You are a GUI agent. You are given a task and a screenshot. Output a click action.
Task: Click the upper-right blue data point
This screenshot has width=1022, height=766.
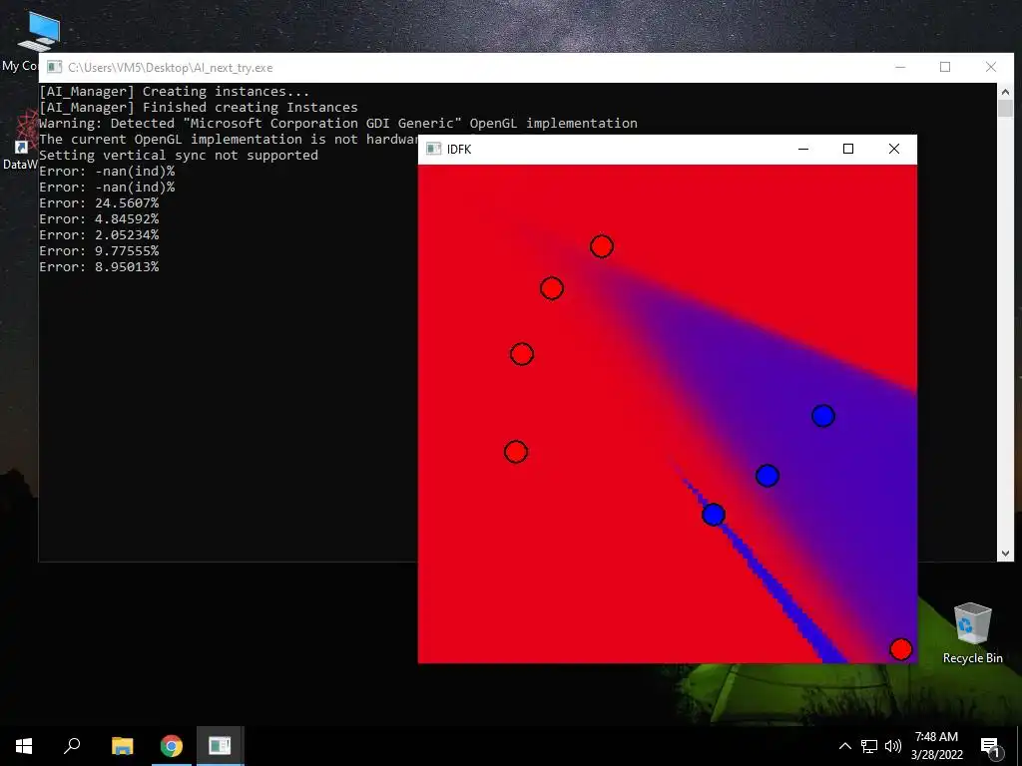point(823,416)
